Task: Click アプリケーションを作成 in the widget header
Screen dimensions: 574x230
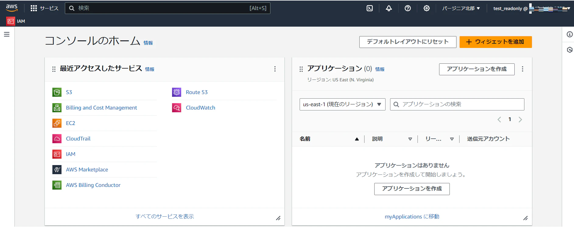Action: point(477,69)
